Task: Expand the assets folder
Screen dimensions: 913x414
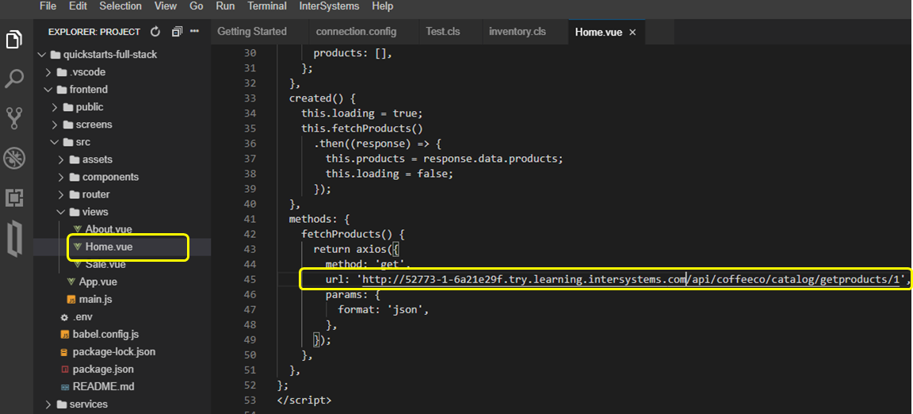Action: point(60,159)
